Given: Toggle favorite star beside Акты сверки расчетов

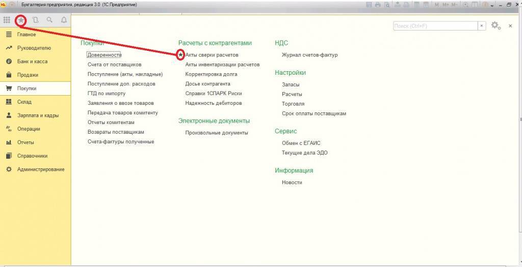Looking at the screenshot, I should 180,55.
